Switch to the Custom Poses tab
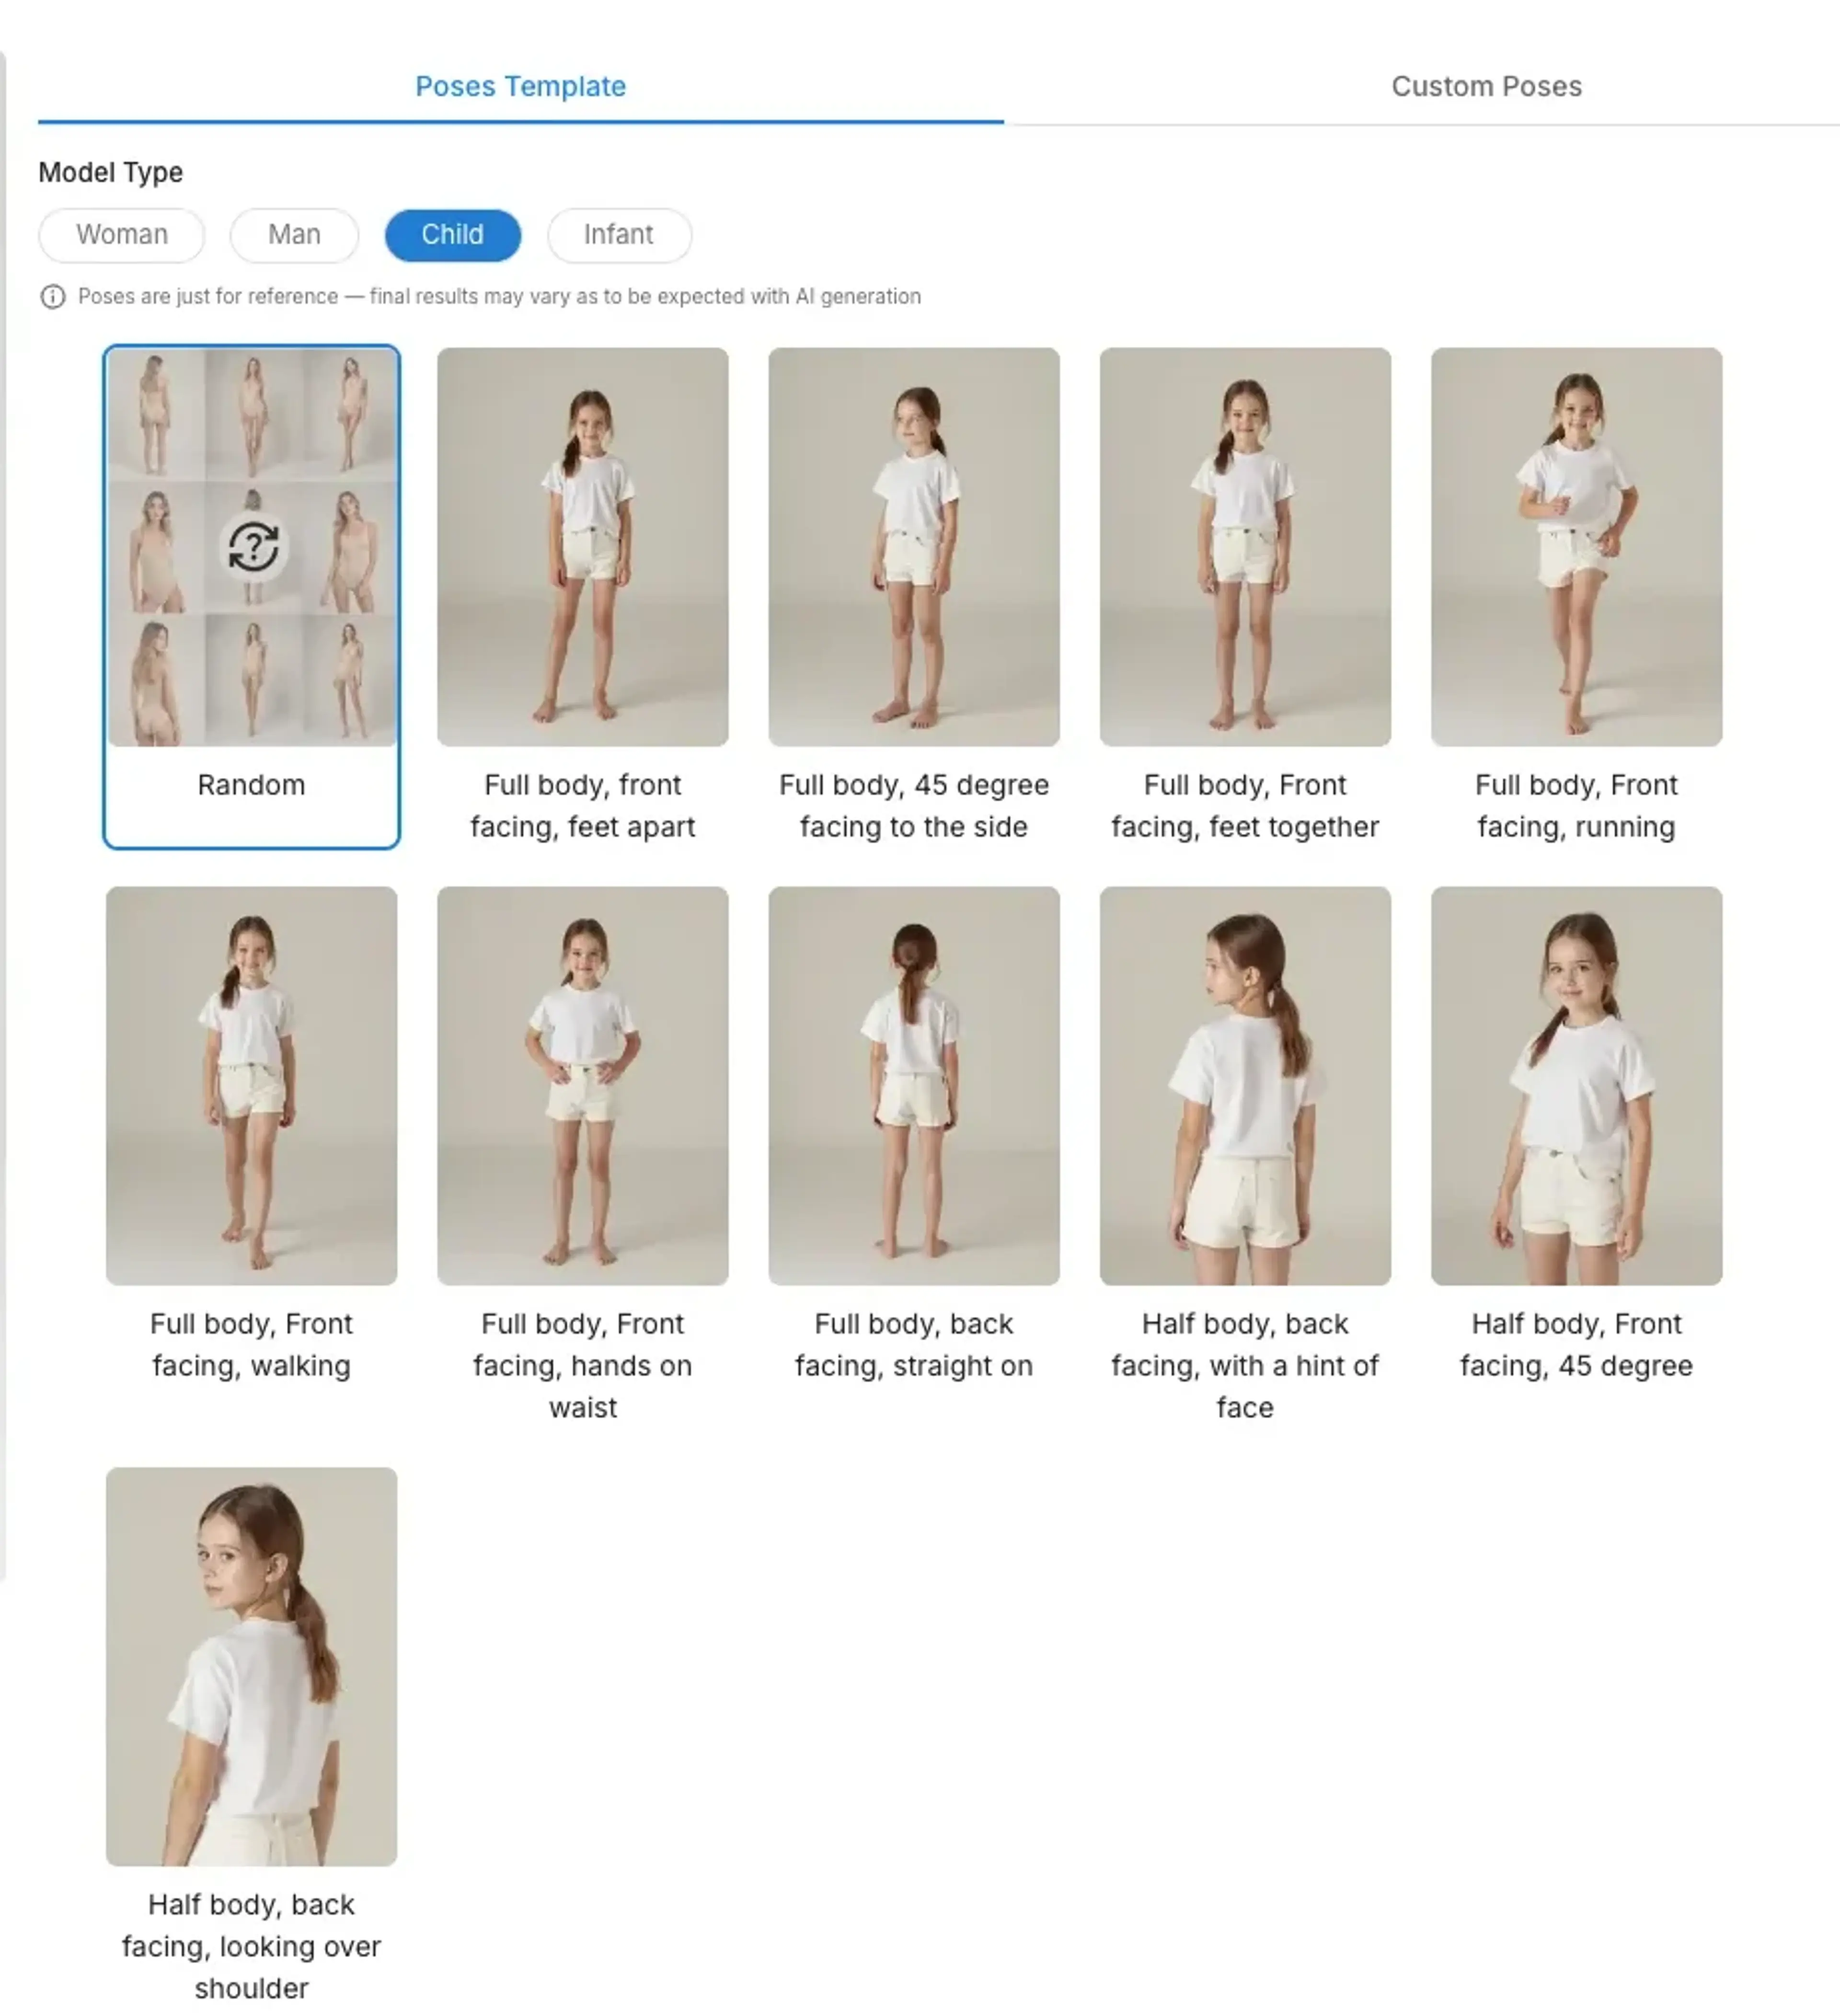The image size is (1840, 2016). click(x=1486, y=87)
